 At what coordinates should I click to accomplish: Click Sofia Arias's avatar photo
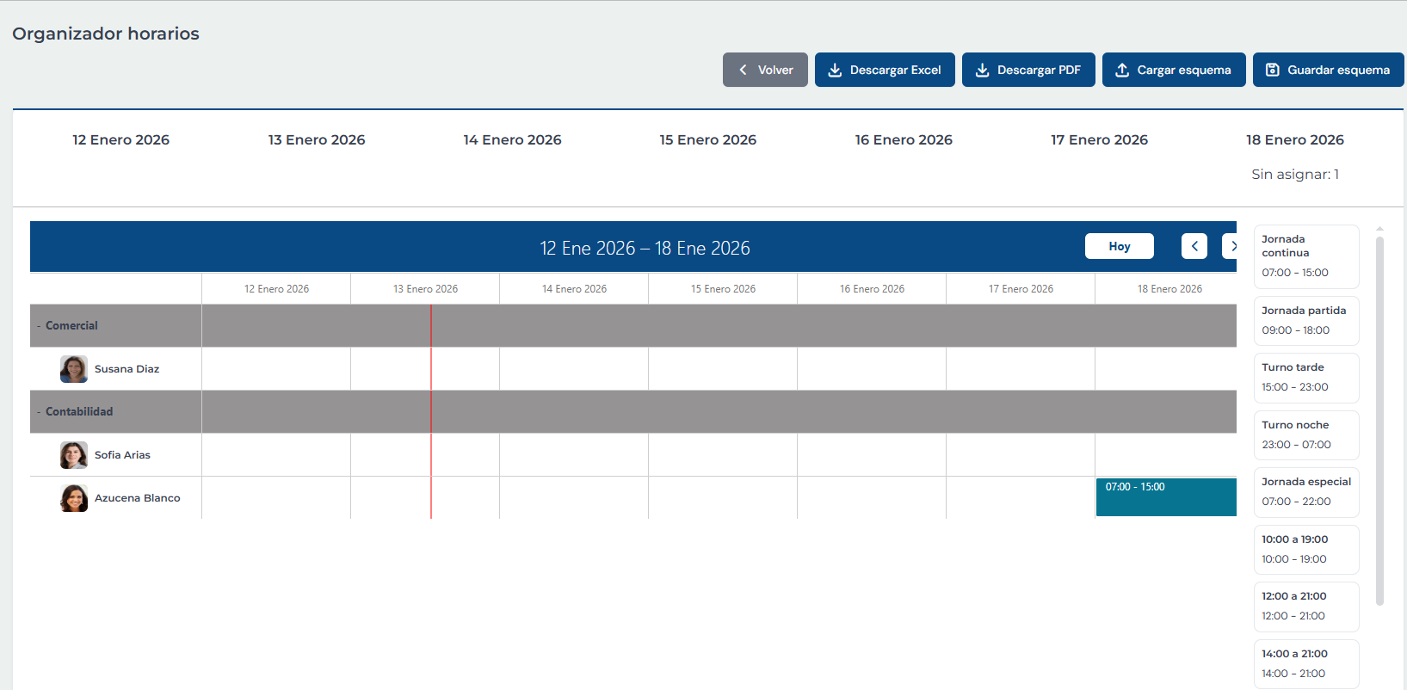74,455
